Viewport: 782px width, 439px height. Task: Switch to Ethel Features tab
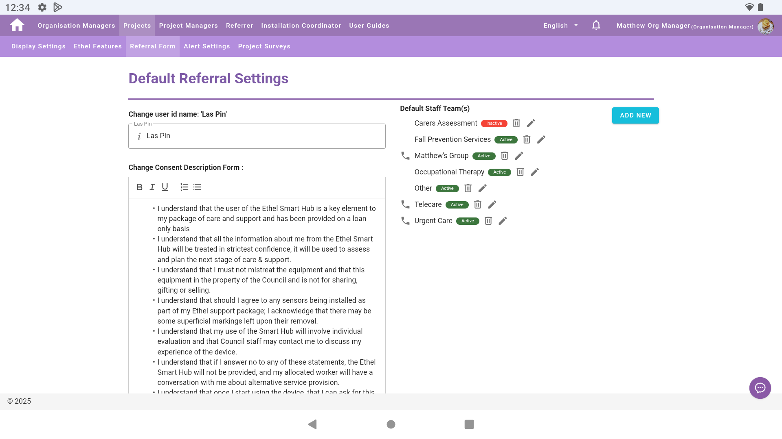tap(98, 46)
